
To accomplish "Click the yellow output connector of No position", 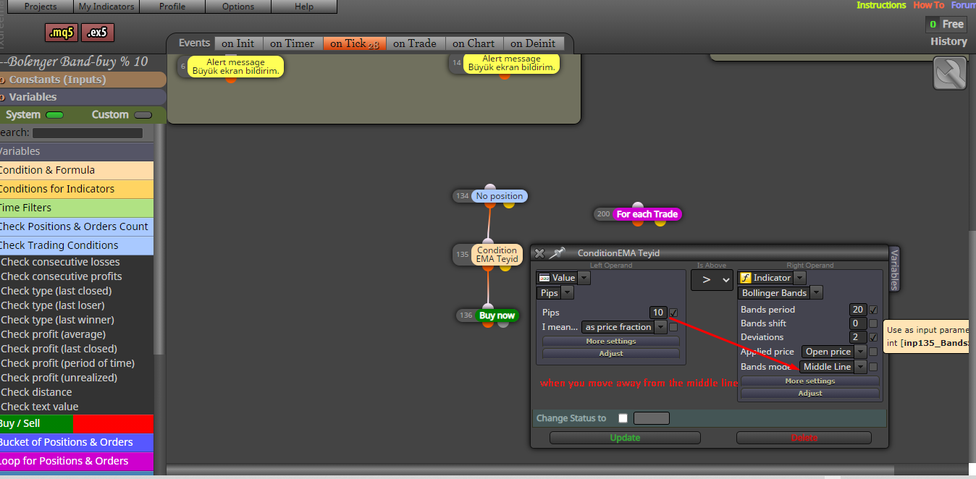I will (x=509, y=205).
